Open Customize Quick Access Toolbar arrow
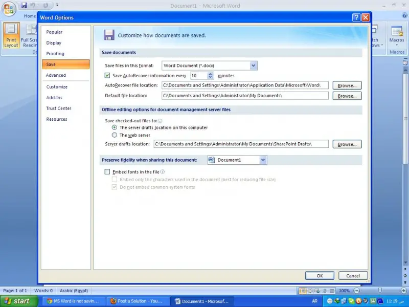 [57, 5]
